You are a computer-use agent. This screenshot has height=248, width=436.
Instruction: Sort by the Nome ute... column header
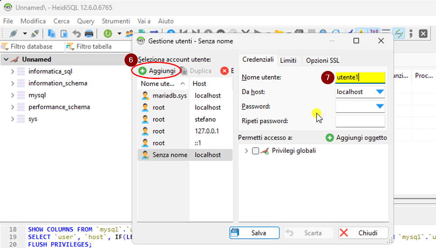(163, 84)
